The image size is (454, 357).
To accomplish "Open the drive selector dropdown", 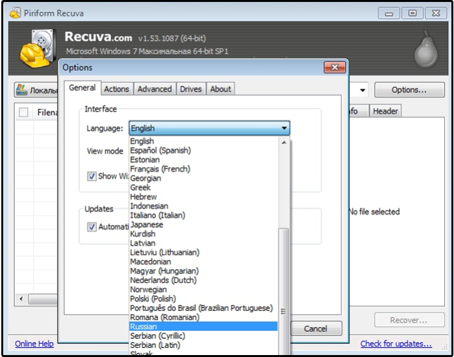I will click(36, 90).
